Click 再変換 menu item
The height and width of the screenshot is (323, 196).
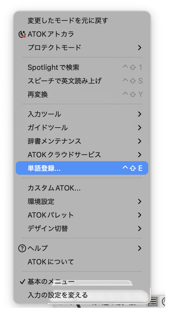[x=38, y=94]
